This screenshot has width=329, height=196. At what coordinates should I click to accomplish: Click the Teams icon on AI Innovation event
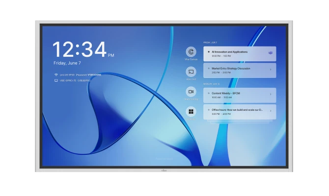tap(270, 52)
